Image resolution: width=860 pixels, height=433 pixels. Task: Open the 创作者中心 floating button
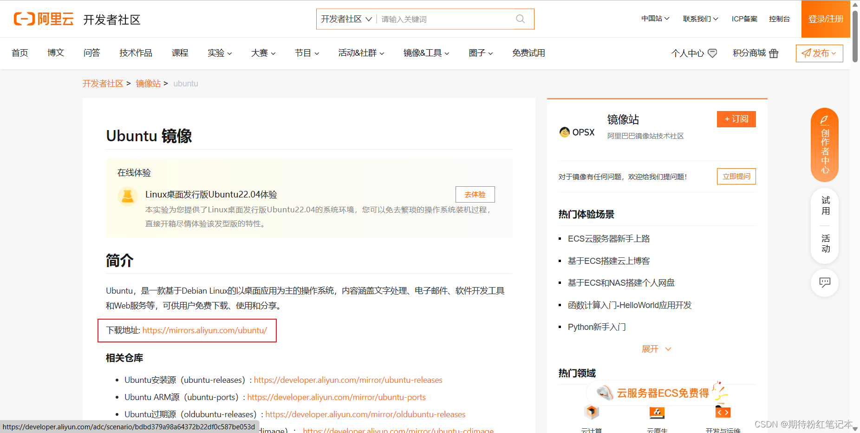point(825,145)
